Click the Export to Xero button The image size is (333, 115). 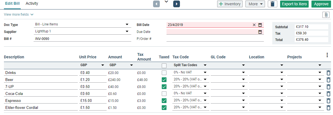294,4
